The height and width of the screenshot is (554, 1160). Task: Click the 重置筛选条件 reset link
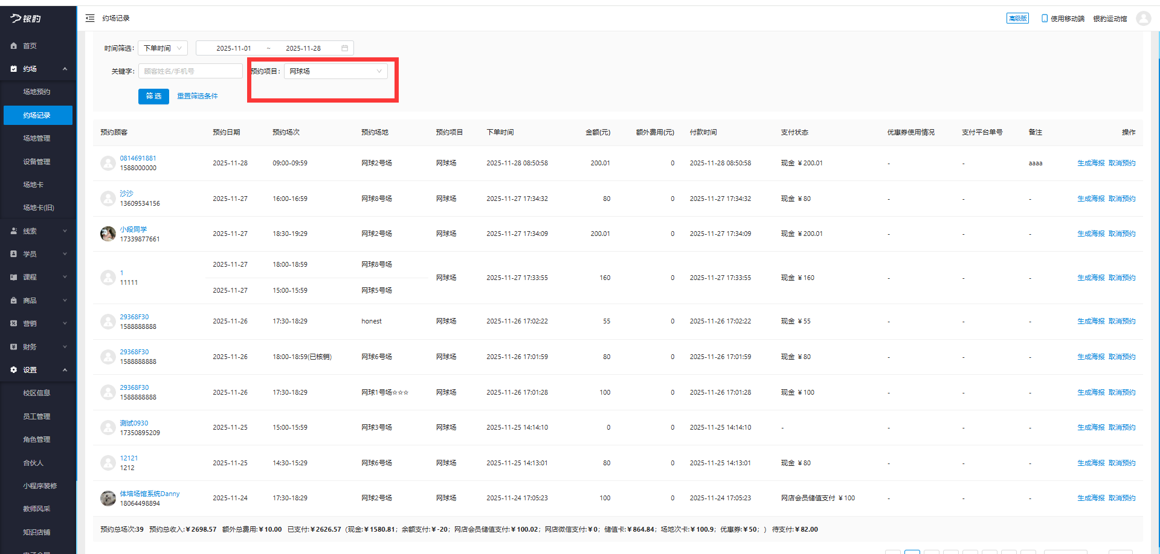(x=198, y=96)
